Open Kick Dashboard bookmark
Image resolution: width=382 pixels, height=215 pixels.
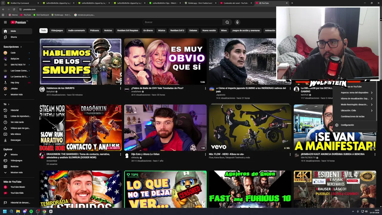[41, 15]
